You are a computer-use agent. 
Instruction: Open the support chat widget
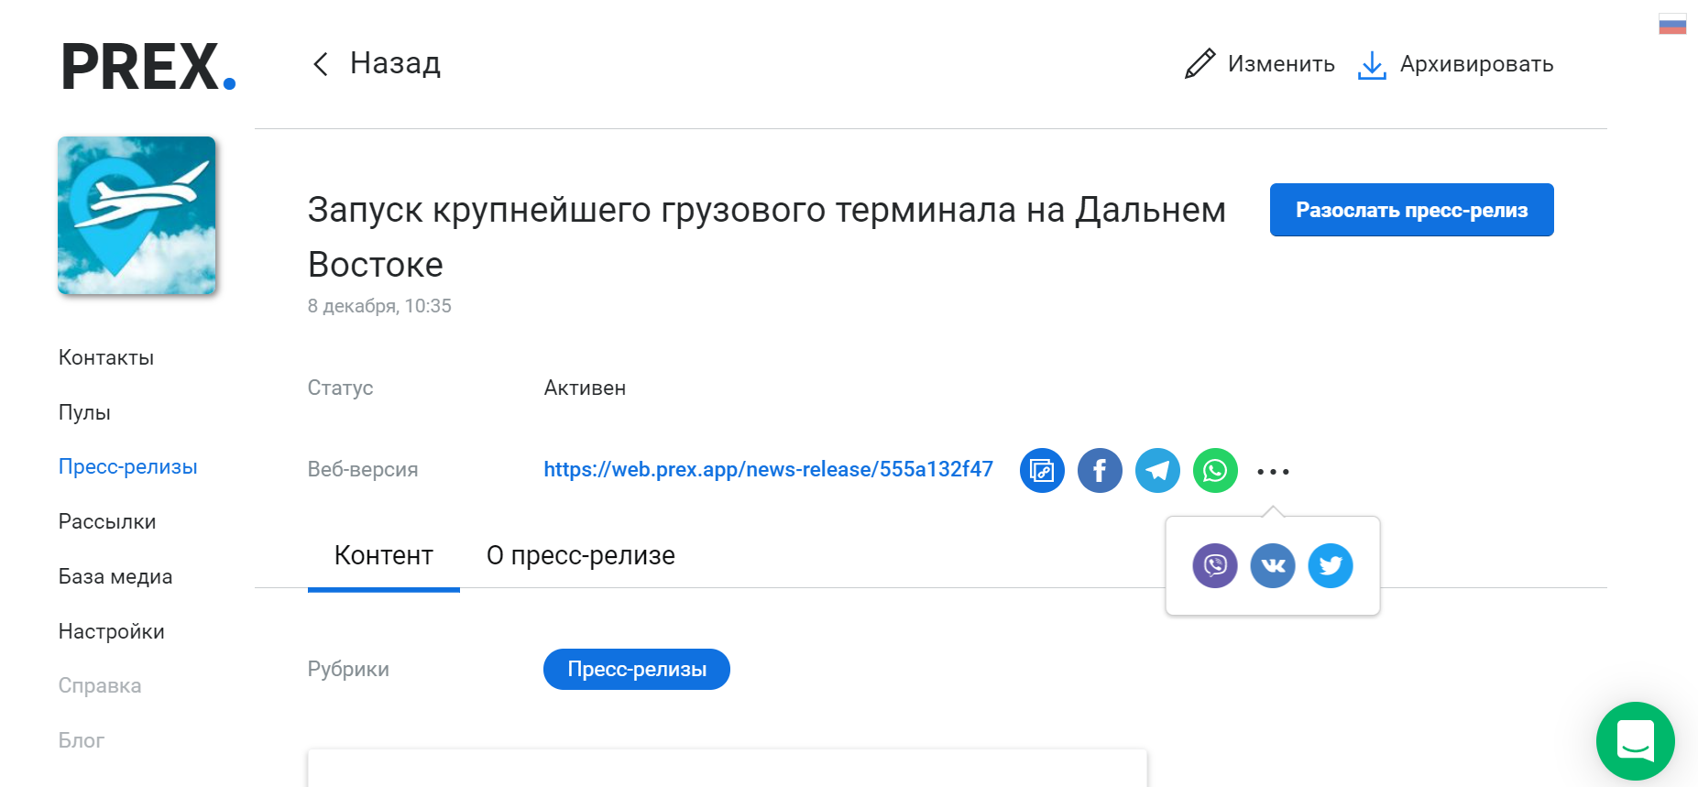(1635, 740)
